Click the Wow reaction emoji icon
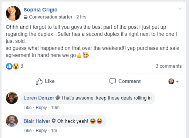 click(x=16, y=66)
